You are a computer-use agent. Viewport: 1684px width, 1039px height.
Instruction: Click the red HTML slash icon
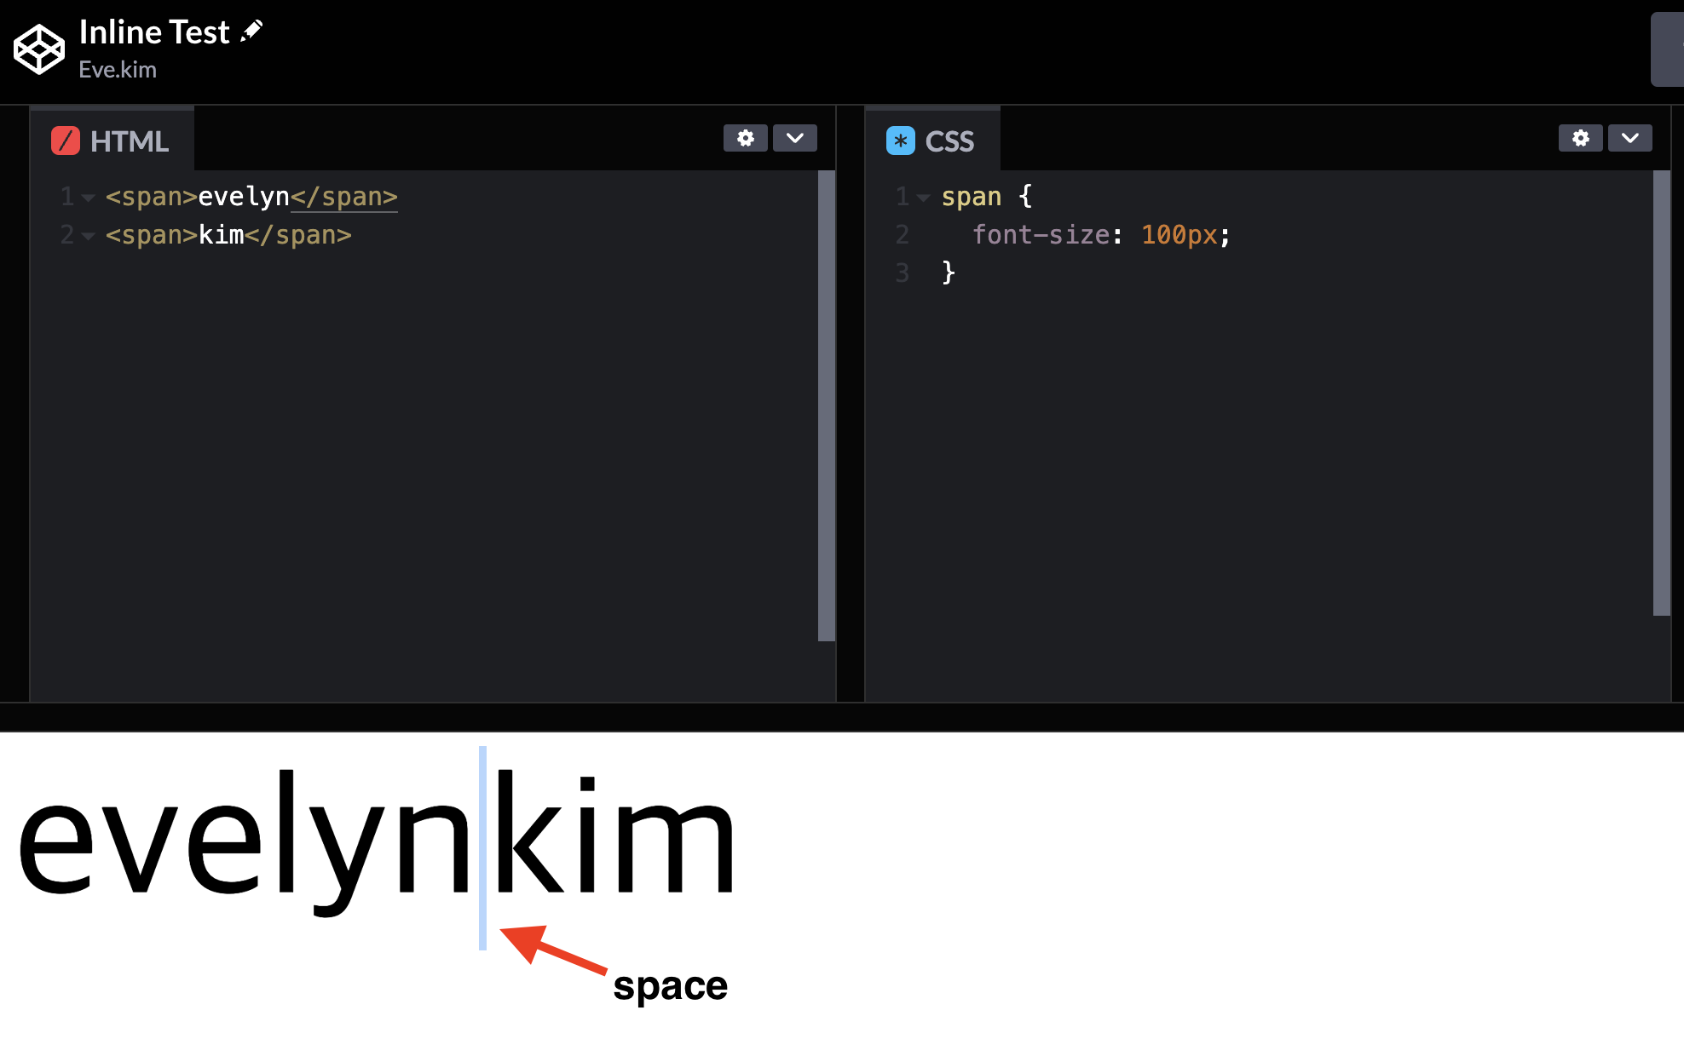point(66,141)
